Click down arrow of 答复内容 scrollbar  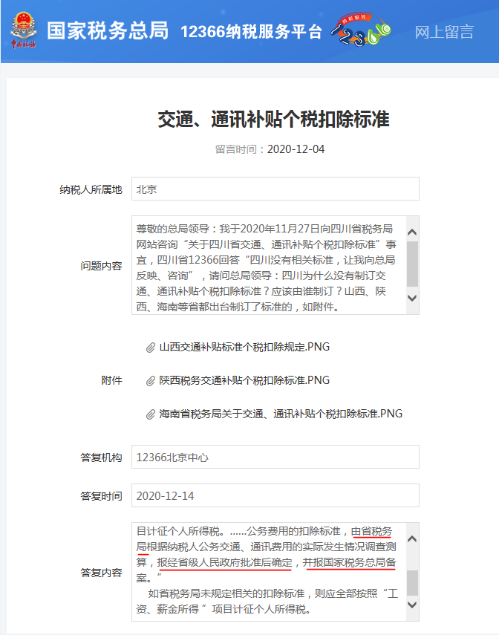412,605
